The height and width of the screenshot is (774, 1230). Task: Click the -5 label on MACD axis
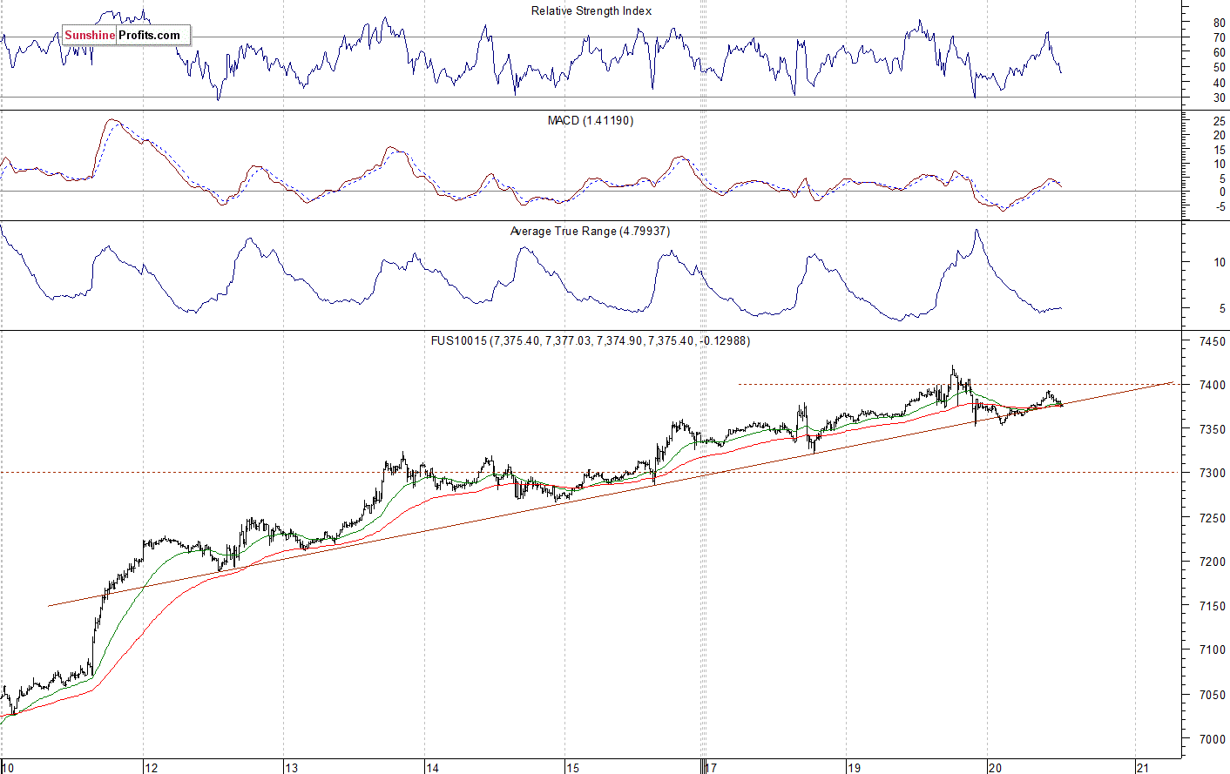click(x=1220, y=206)
